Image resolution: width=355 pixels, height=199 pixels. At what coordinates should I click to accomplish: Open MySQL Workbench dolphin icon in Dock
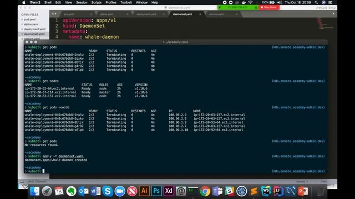point(291,191)
